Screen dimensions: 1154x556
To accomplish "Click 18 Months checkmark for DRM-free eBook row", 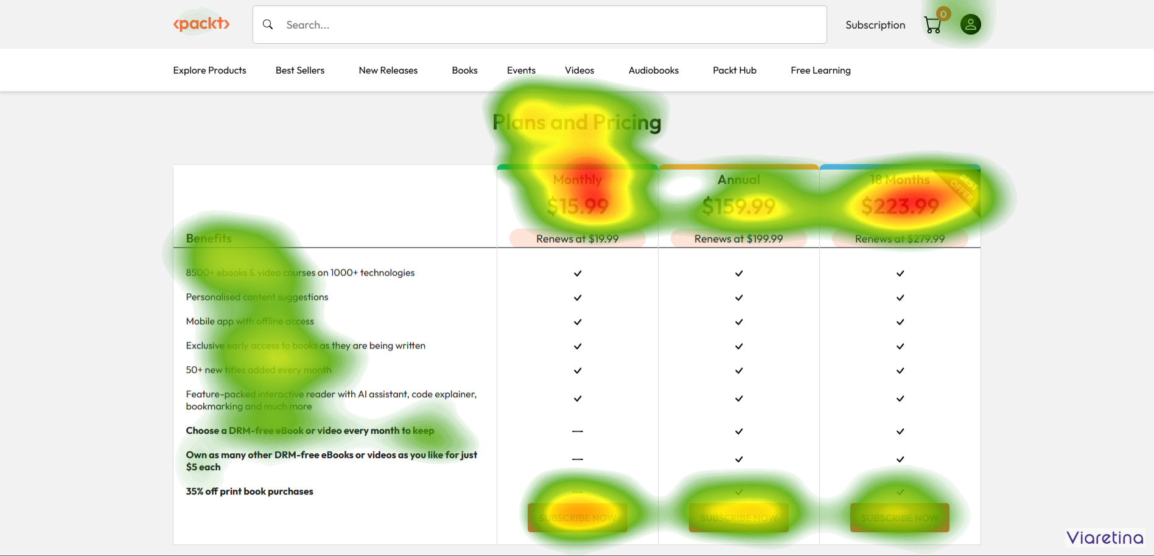I will [900, 431].
